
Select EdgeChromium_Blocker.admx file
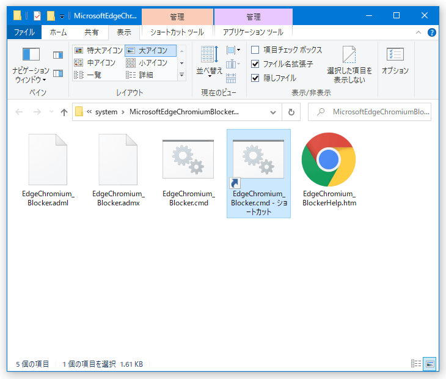click(x=119, y=170)
